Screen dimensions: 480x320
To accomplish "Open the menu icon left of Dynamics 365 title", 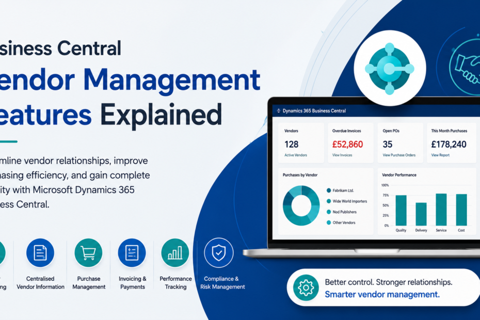I will coord(278,111).
